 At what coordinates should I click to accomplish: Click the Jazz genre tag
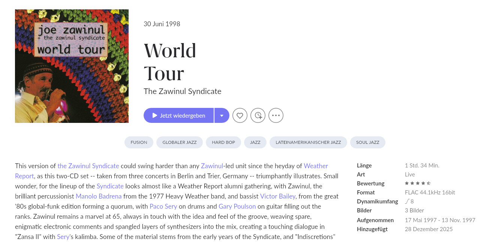255,142
